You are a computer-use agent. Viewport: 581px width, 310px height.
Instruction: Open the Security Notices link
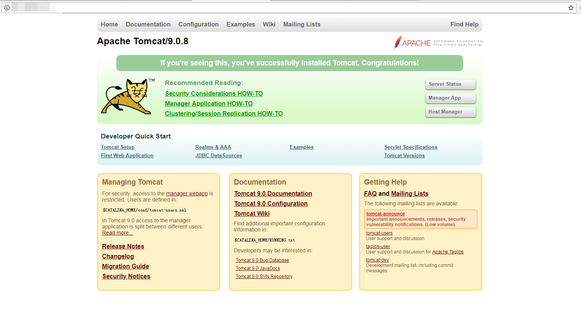[x=126, y=277]
